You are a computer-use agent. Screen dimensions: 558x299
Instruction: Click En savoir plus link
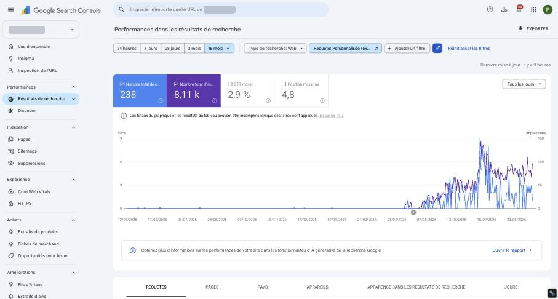(332, 116)
